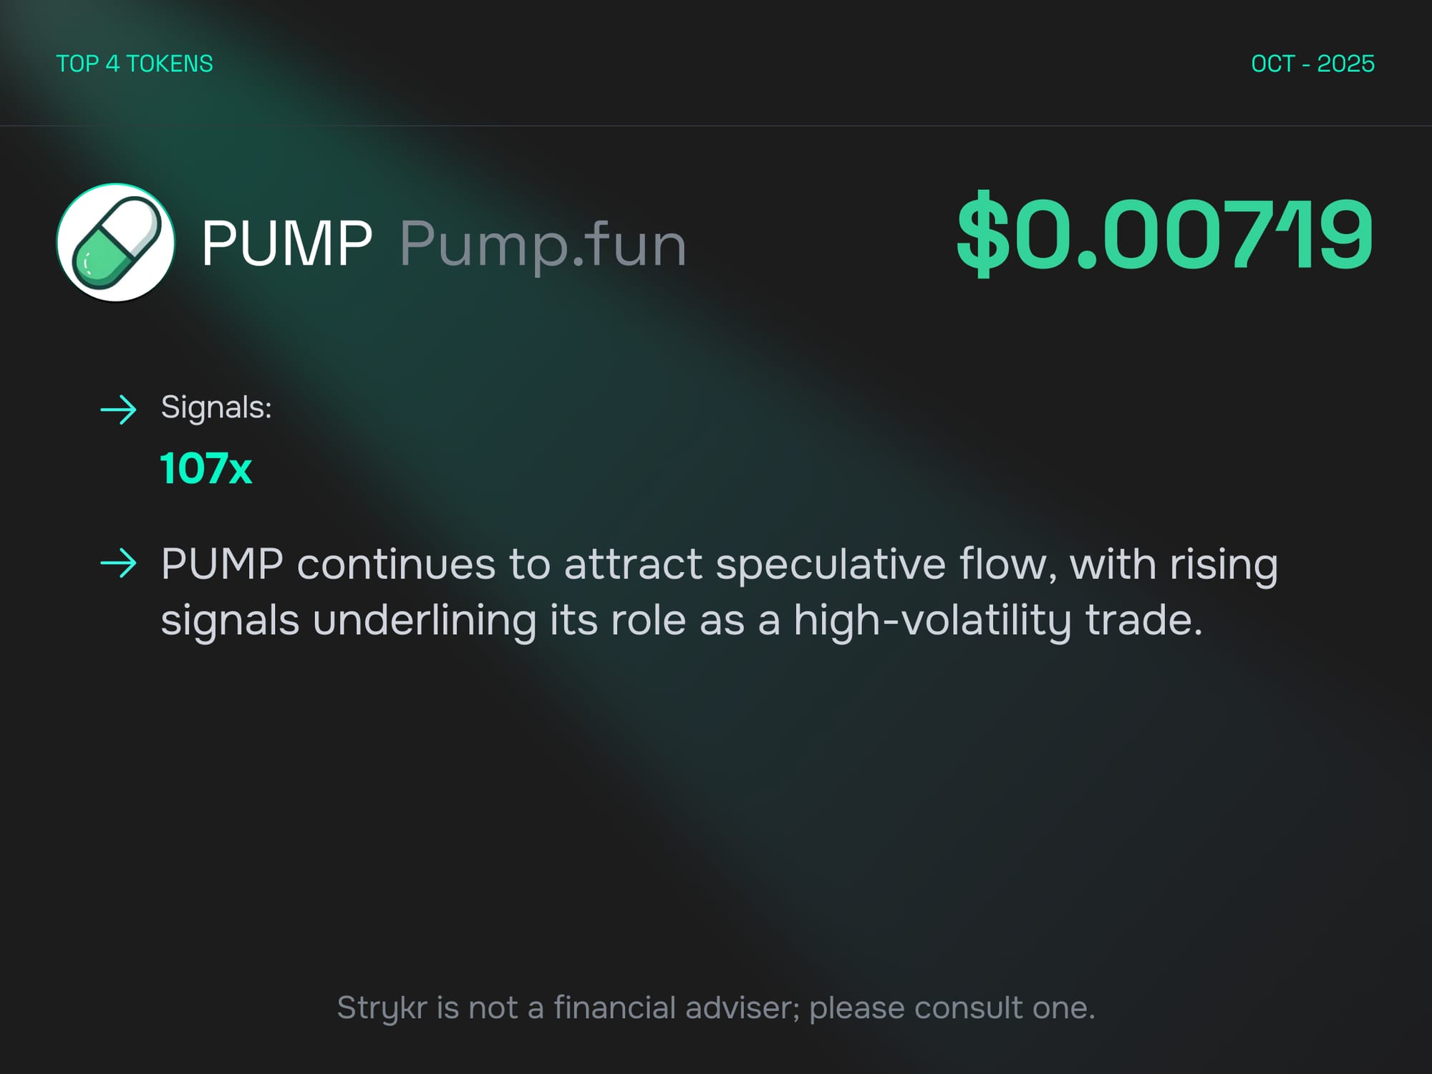Image resolution: width=1432 pixels, height=1074 pixels.
Task: Click the arrow icon before the PUMP description
Action: pyautogui.click(x=118, y=563)
